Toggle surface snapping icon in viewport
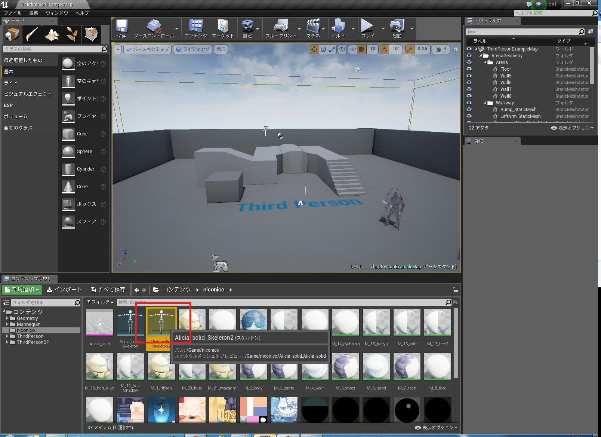The width and height of the screenshot is (601, 437). point(352,49)
